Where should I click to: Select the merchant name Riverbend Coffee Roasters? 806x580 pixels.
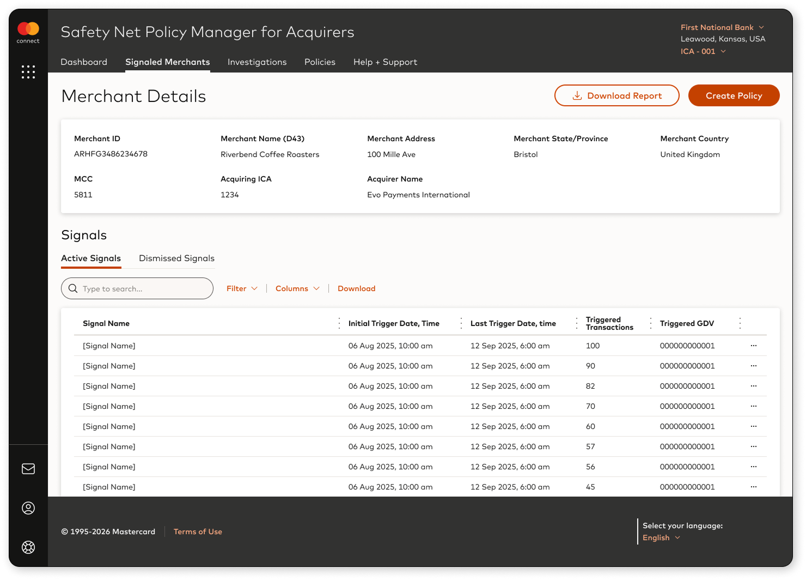click(270, 154)
